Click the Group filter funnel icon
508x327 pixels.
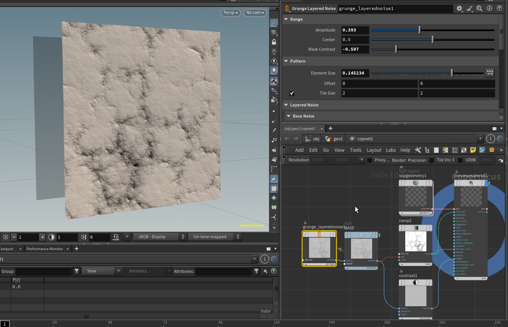pyautogui.click(x=77, y=271)
